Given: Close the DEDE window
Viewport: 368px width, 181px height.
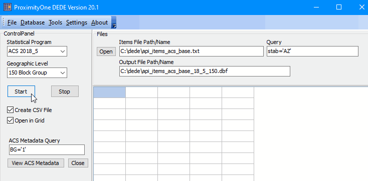Looking at the screenshot, I should point(361,7).
